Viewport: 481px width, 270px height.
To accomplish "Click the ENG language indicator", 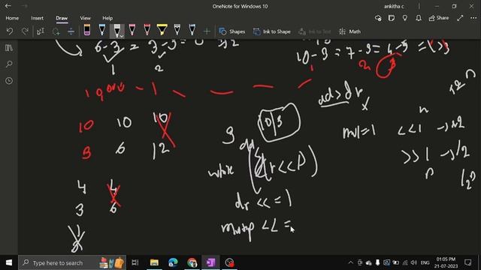I will pyautogui.click(x=425, y=262).
